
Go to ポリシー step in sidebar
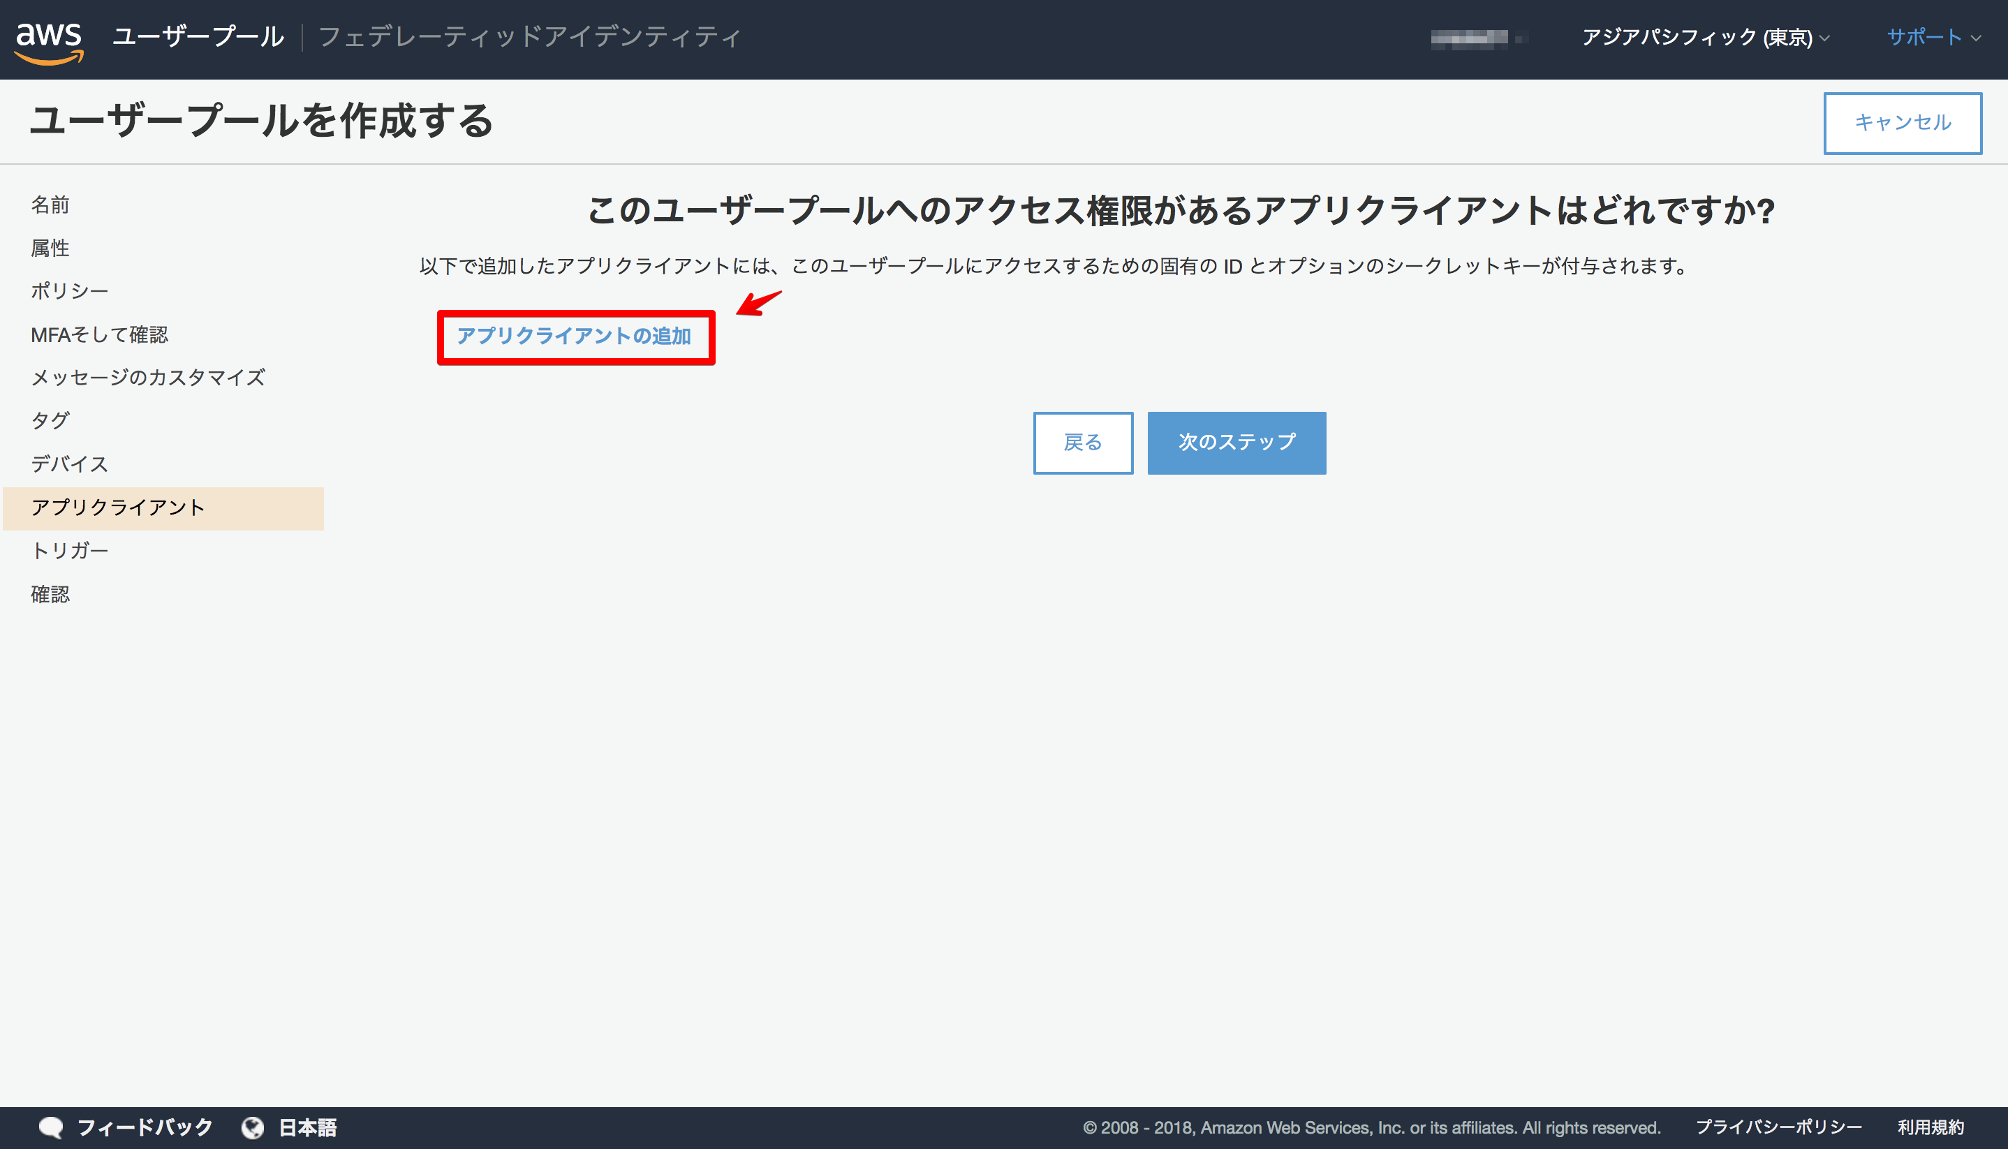pyautogui.click(x=69, y=291)
